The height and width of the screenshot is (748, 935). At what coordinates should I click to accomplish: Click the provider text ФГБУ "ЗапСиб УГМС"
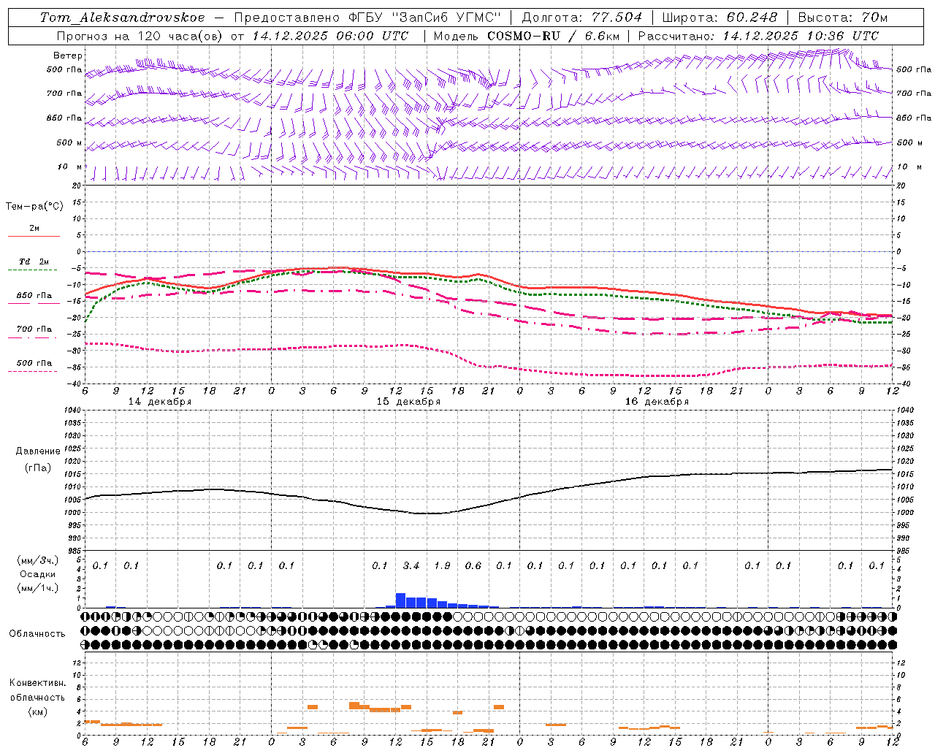(424, 18)
